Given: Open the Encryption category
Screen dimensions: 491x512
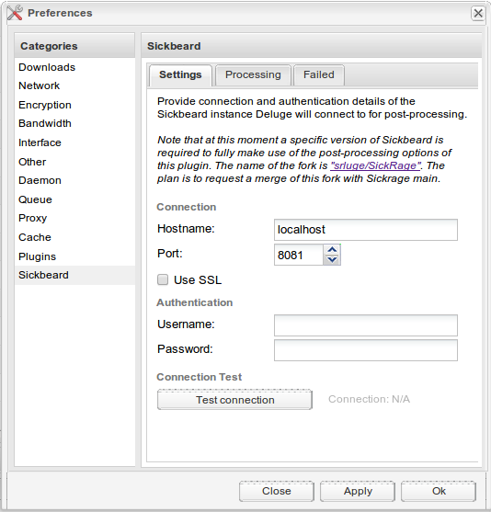Looking at the screenshot, I should pos(74,105).
